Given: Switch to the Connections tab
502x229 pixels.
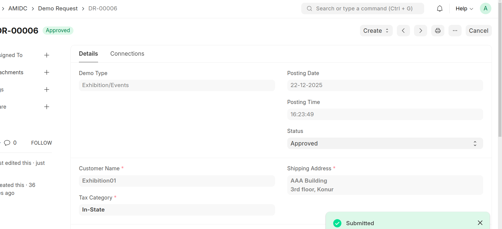Looking at the screenshot, I should (x=127, y=54).
